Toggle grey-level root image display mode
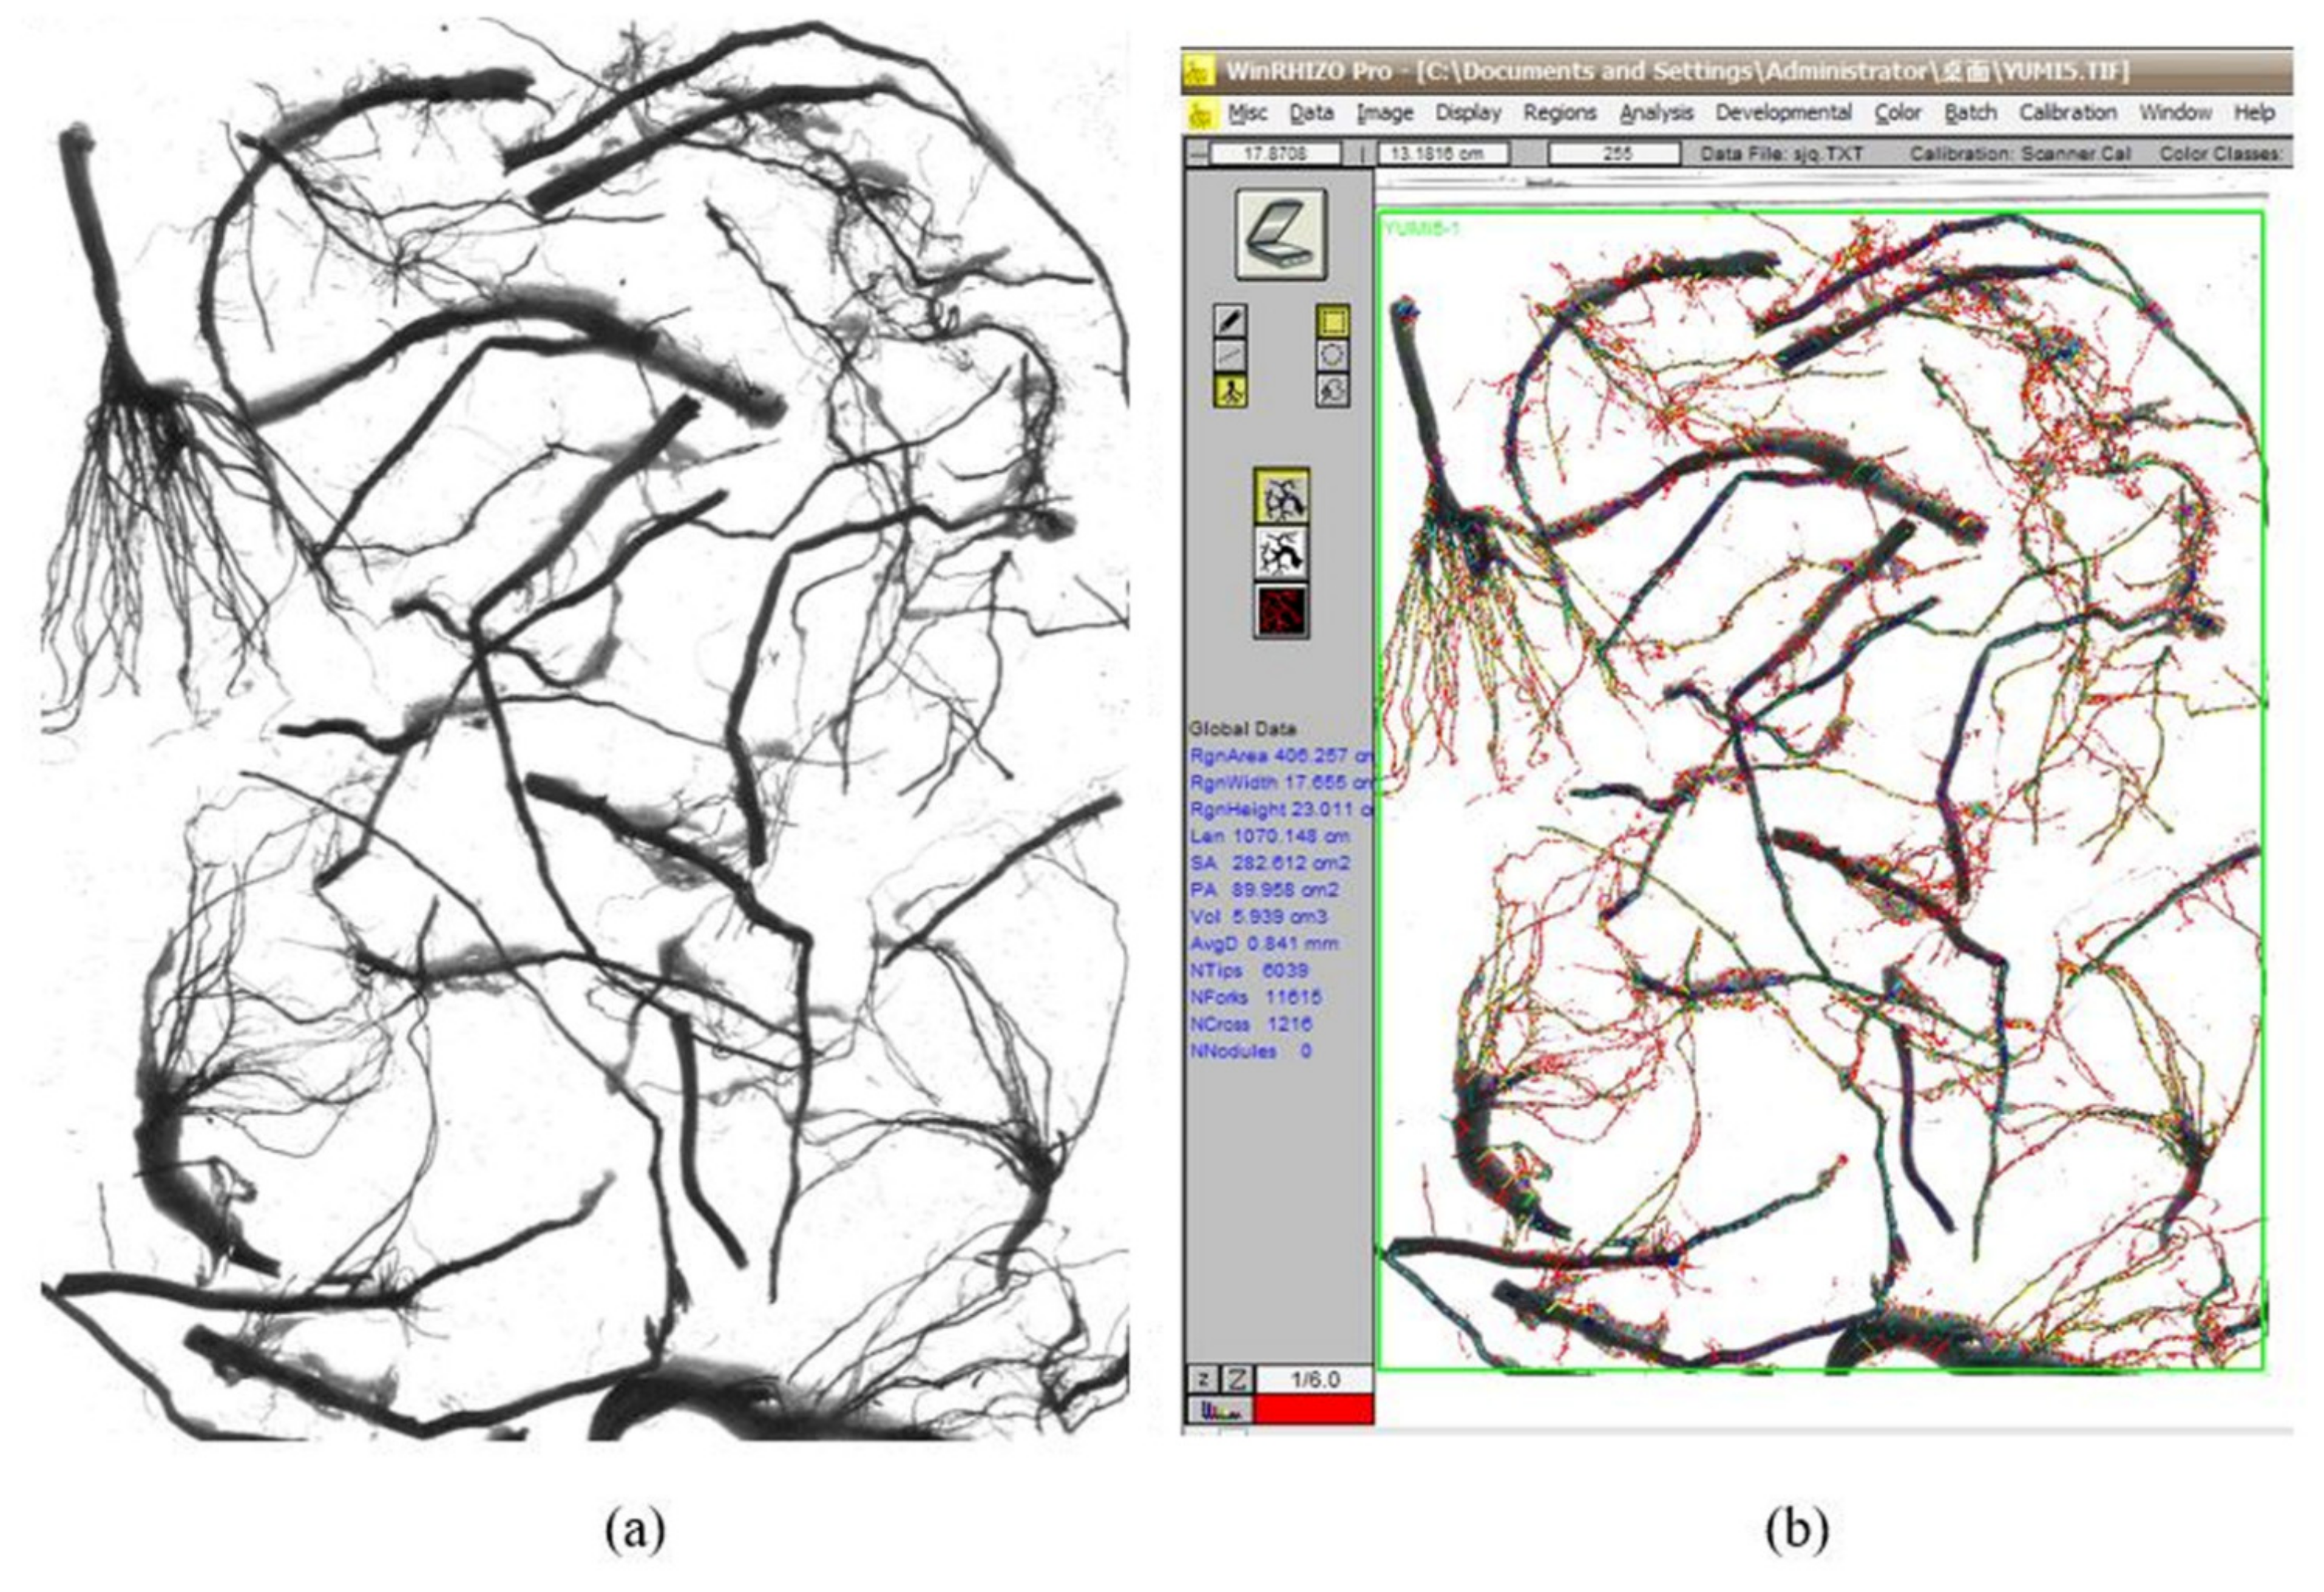The width and height of the screenshot is (2324, 1592). pyautogui.click(x=1281, y=497)
